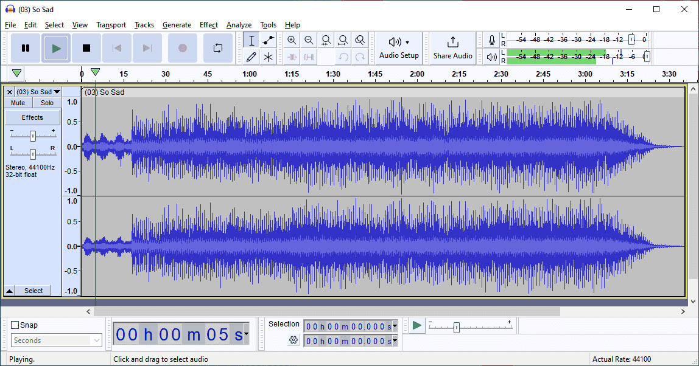This screenshot has width=699, height=366.
Task: Open the Analyze menu
Action: coord(239,25)
